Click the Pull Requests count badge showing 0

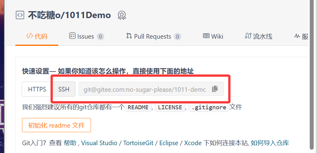177,37
